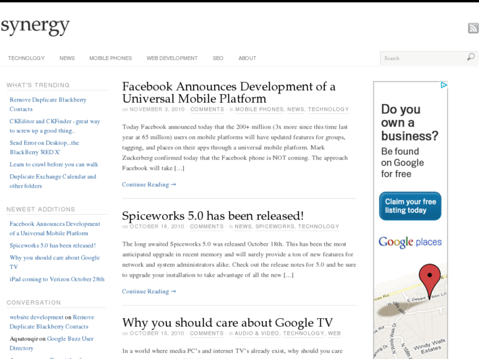Open NEWS category under Facebook article

[295, 109]
